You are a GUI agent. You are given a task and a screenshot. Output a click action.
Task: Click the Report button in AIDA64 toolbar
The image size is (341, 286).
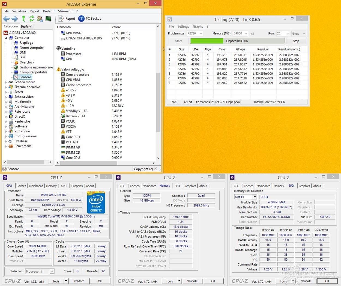pyautogui.click(x=67, y=19)
